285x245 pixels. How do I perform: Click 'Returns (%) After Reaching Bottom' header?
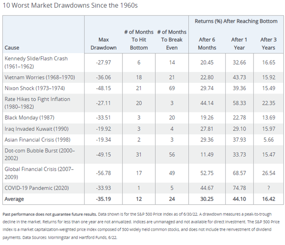tap(236, 21)
